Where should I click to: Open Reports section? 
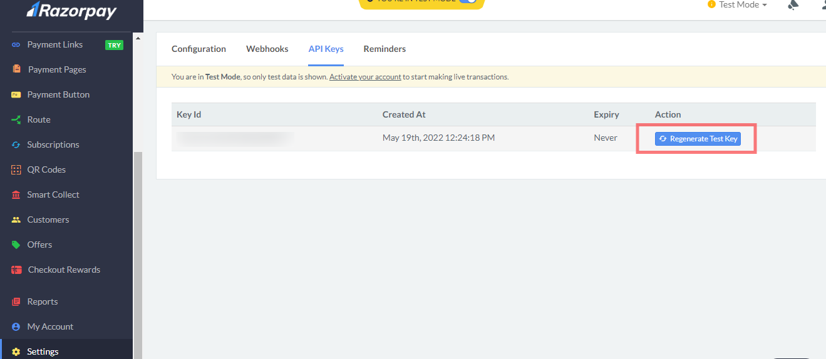43,301
